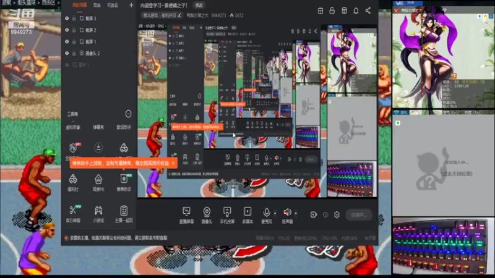
Task: Open the 榜单助手 tool
Action: (124, 182)
